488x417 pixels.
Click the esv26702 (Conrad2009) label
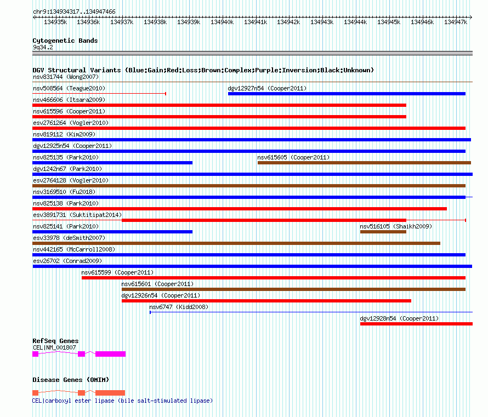67,261
